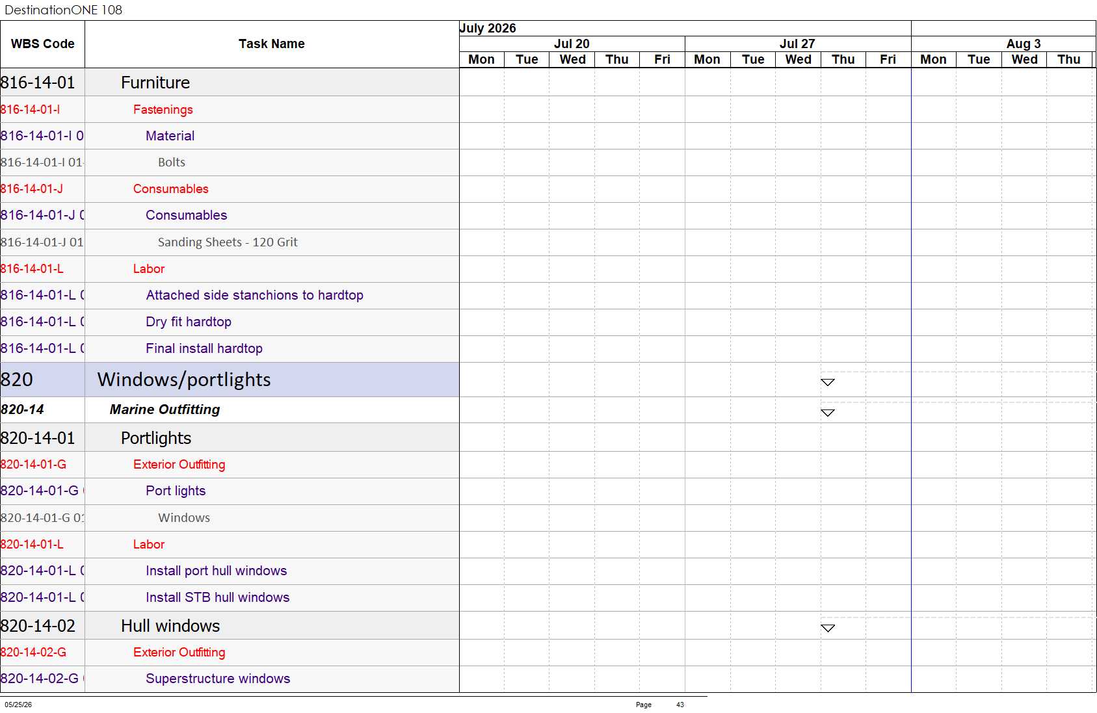Viewport: 1097px width, 713px height.
Task: Click WBS code 820-14
Action: 22,409
